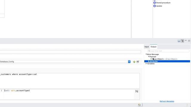
Task: Select the 'Variables' tree label
Action: [x=151, y=64]
